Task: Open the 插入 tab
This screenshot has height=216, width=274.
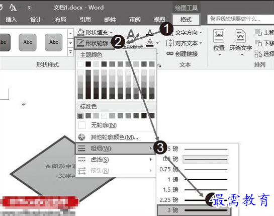Action: (x=11, y=19)
